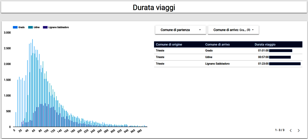Click the Durata viaggi page title
The image size is (308, 139).
tap(154, 7)
